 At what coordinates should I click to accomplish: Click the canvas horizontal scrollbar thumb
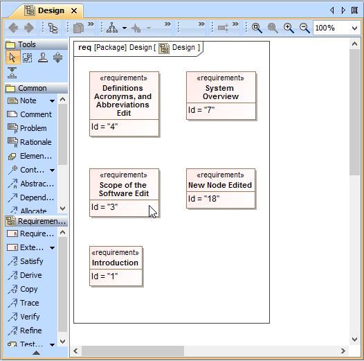pyautogui.click(x=133, y=351)
